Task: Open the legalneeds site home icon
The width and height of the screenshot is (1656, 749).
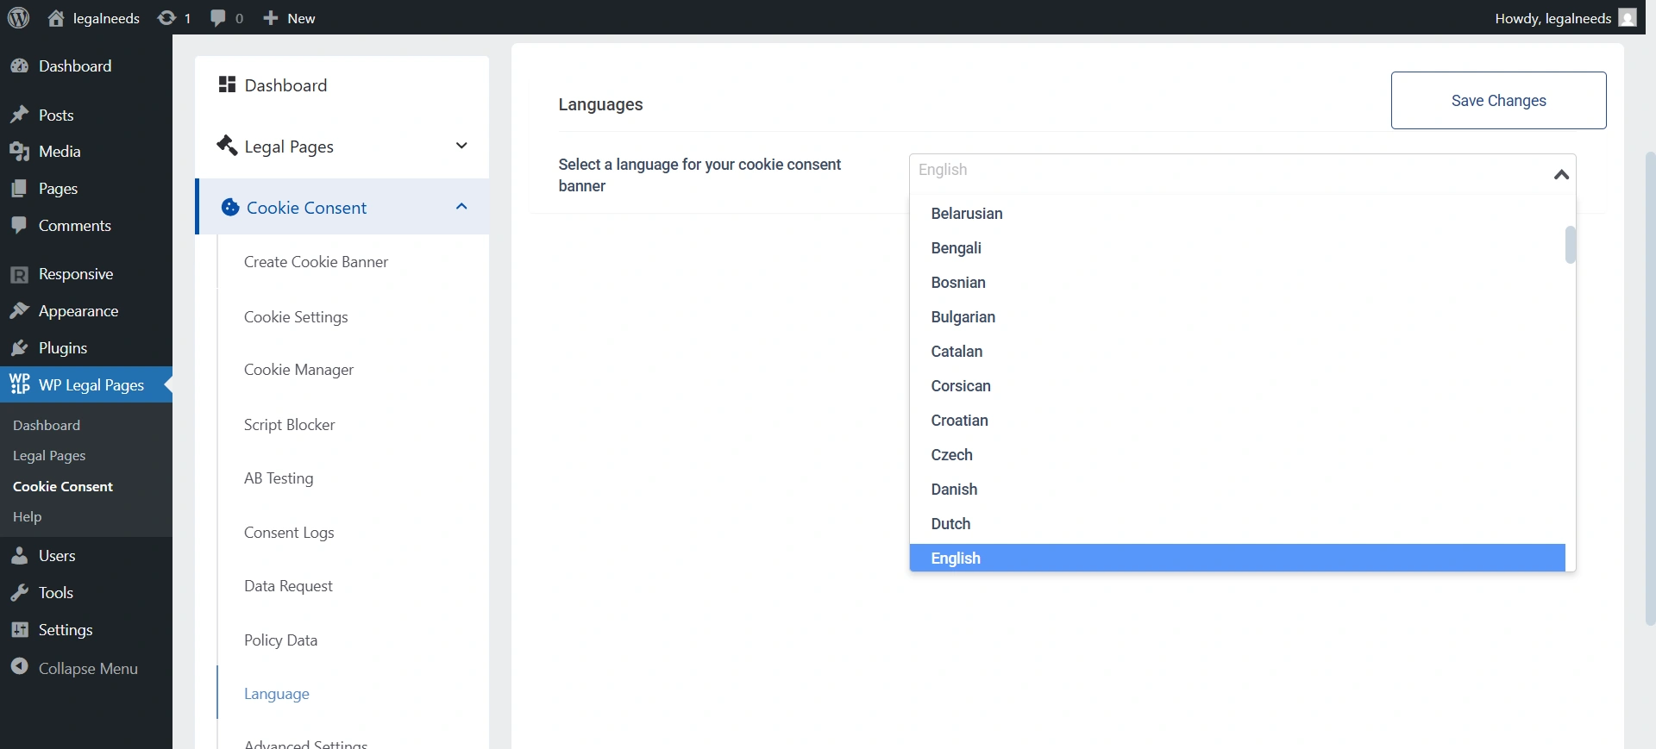Action: 56,18
